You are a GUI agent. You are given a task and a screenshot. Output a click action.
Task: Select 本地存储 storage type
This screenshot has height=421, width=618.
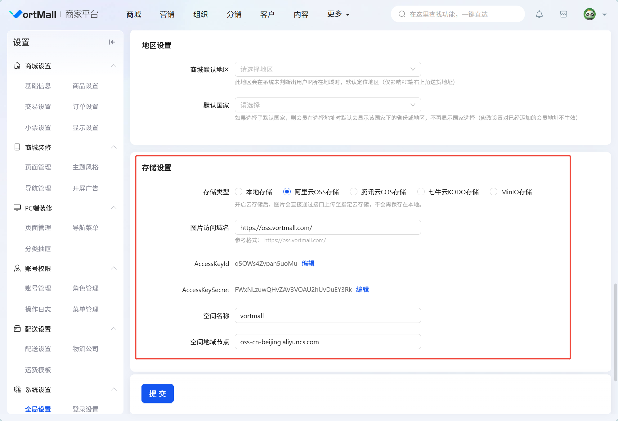[x=239, y=192]
